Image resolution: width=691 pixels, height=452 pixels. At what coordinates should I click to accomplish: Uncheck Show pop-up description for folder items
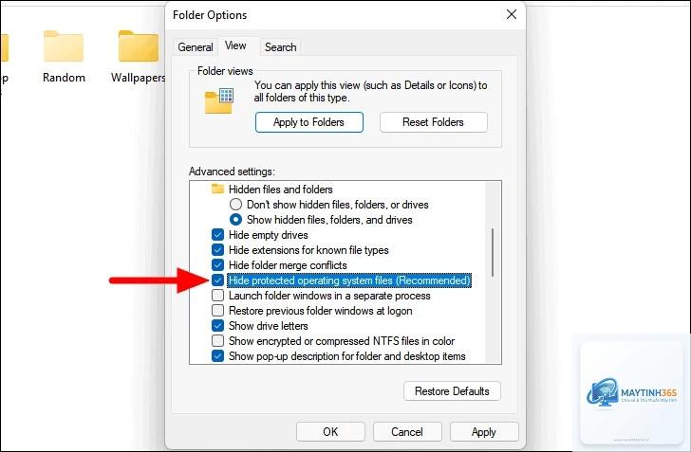click(x=217, y=355)
